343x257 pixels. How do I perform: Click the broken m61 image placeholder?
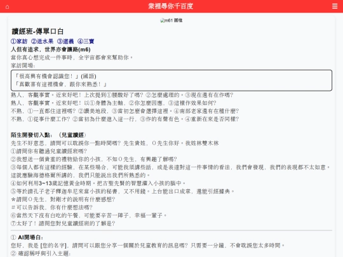pos(171,20)
